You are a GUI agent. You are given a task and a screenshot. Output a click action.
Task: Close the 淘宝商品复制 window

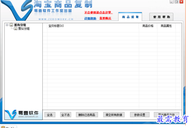pyautogui.click(x=181, y=2)
